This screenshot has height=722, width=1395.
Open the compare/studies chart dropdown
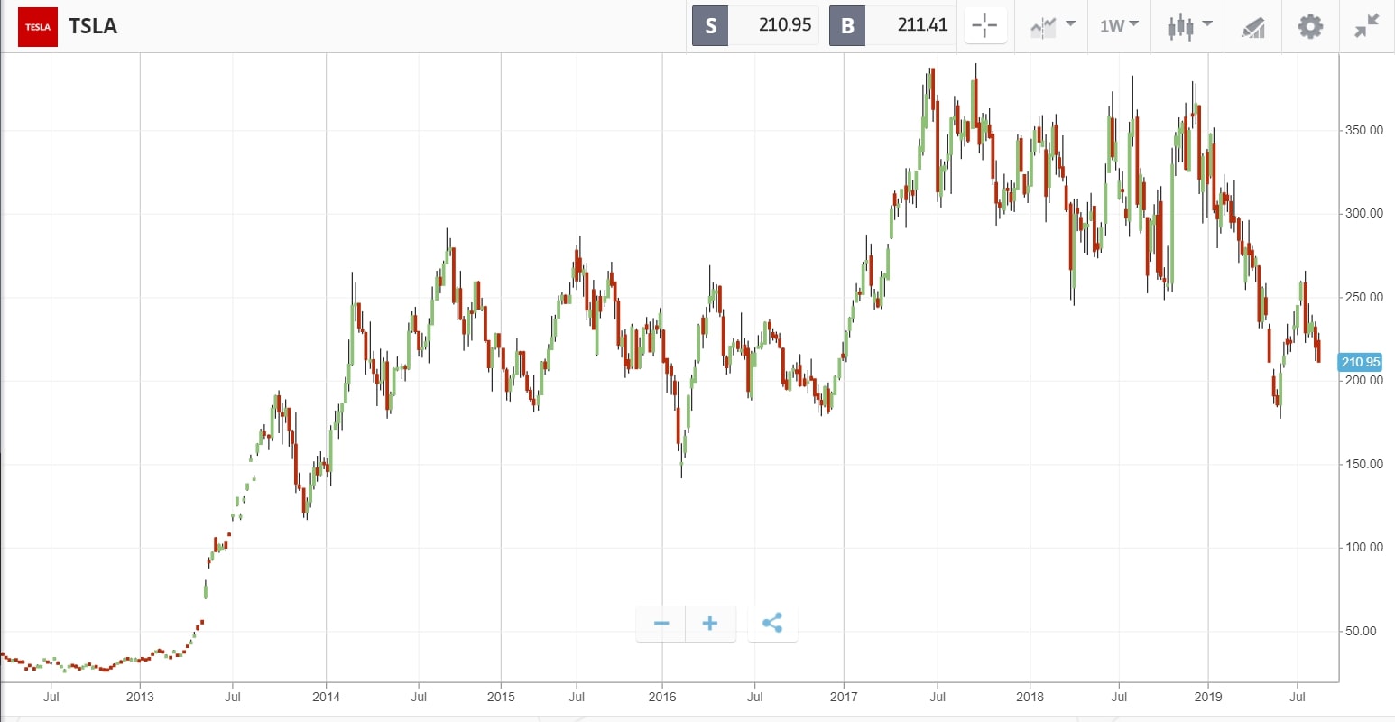1052,25
